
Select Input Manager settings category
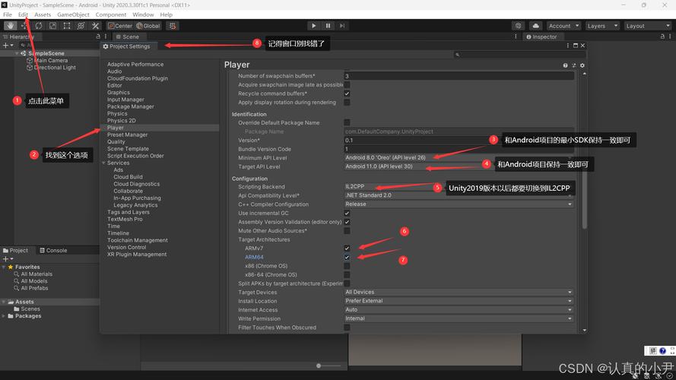click(125, 100)
